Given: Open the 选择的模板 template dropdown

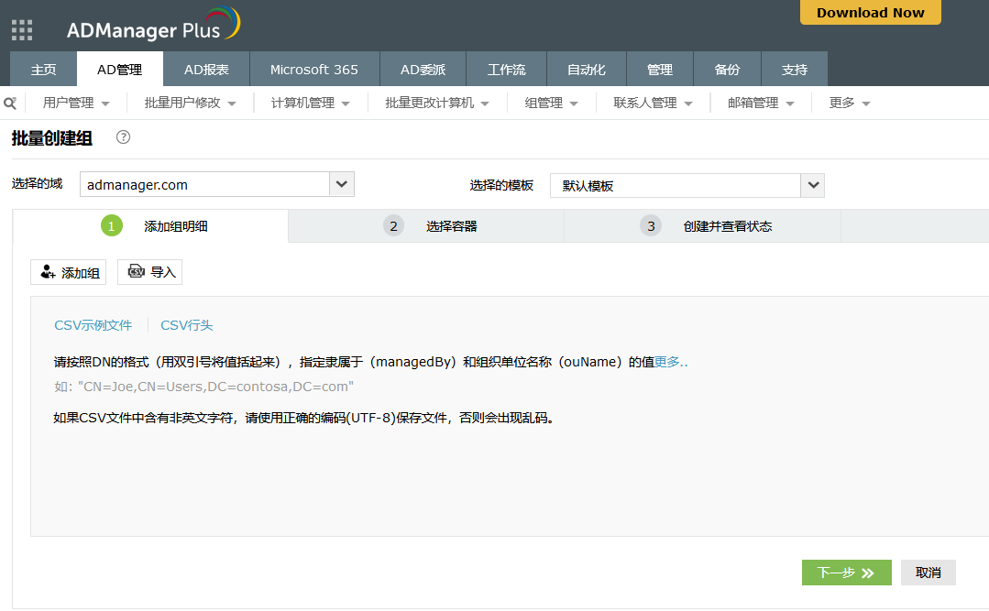Looking at the screenshot, I should [812, 185].
